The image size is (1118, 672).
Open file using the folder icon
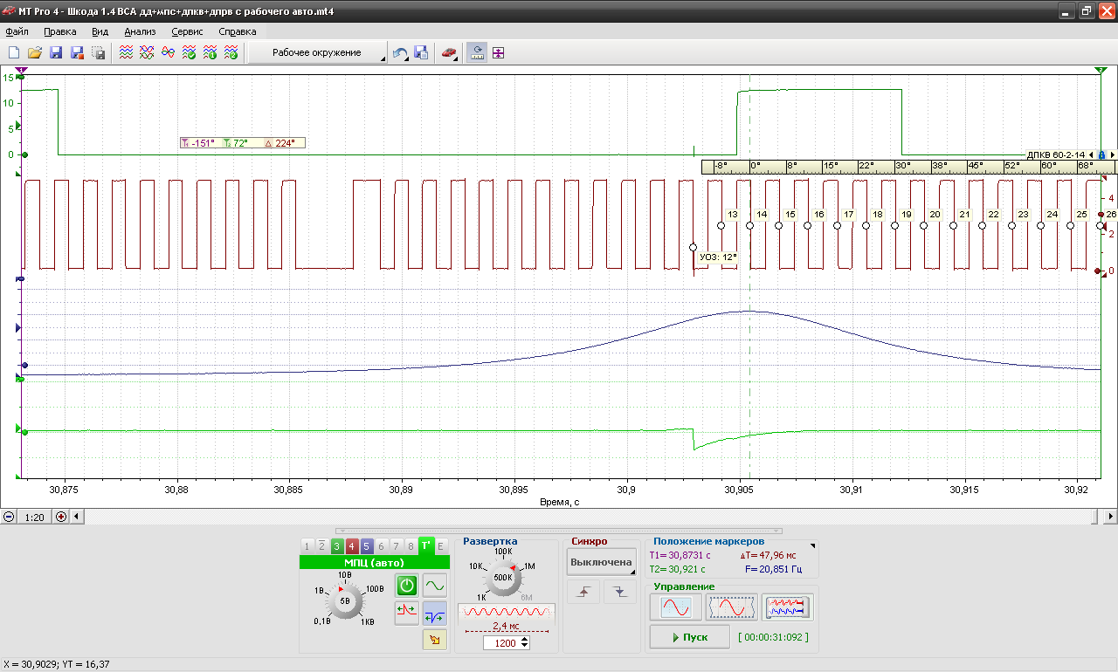click(x=35, y=53)
